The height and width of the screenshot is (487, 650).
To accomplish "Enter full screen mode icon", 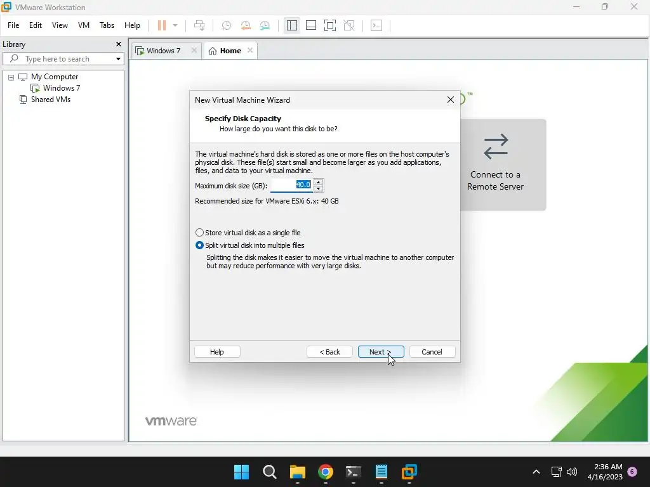I will click(x=330, y=25).
